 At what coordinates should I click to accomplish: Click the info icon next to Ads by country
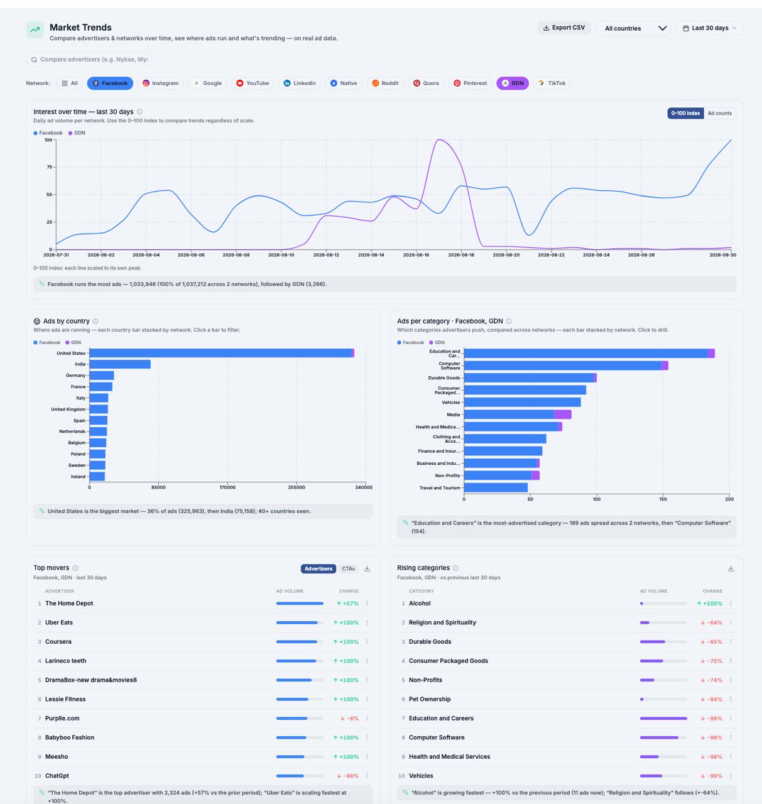pos(95,322)
